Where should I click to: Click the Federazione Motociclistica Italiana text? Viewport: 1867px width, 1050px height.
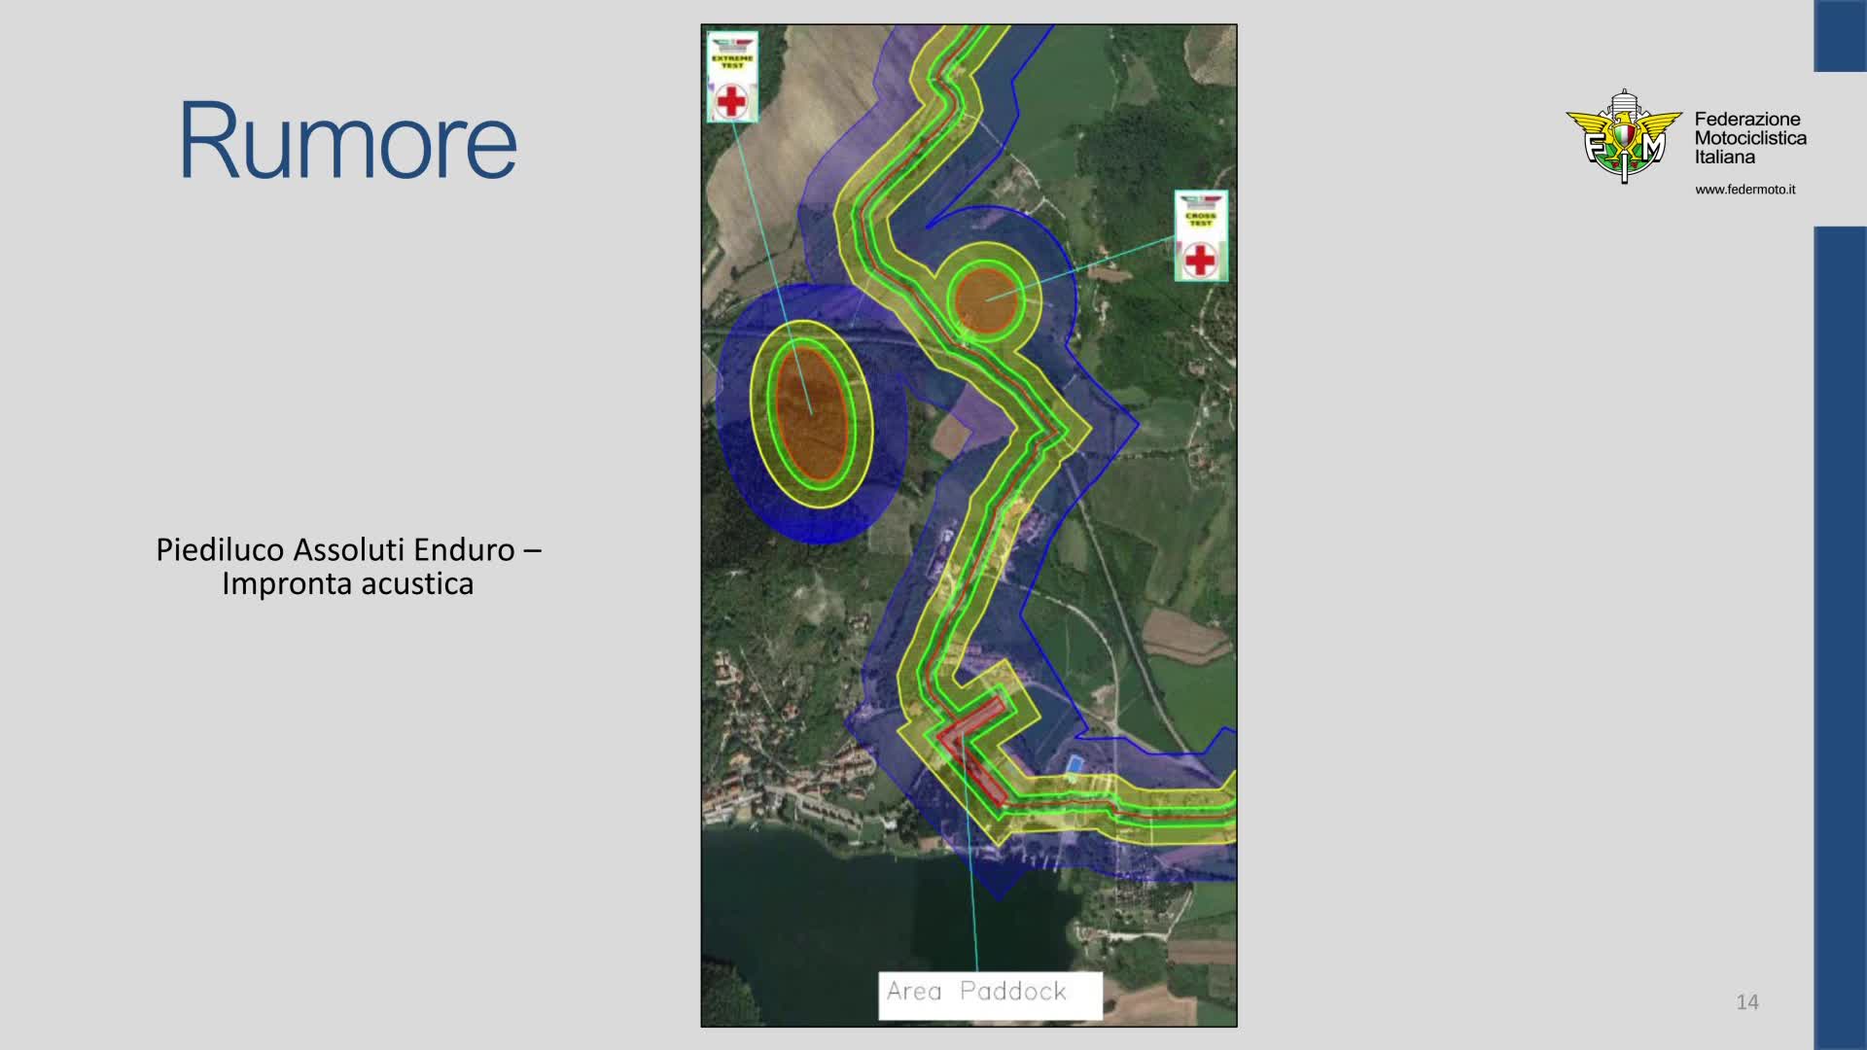pyautogui.click(x=1749, y=138)
